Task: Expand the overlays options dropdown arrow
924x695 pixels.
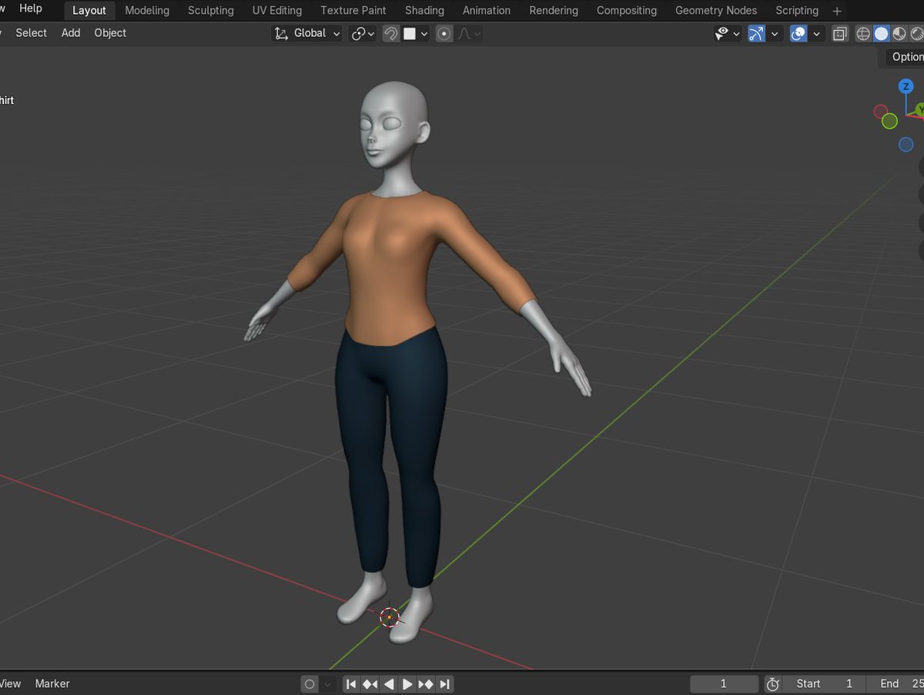Action: click(x=816, y=33)
